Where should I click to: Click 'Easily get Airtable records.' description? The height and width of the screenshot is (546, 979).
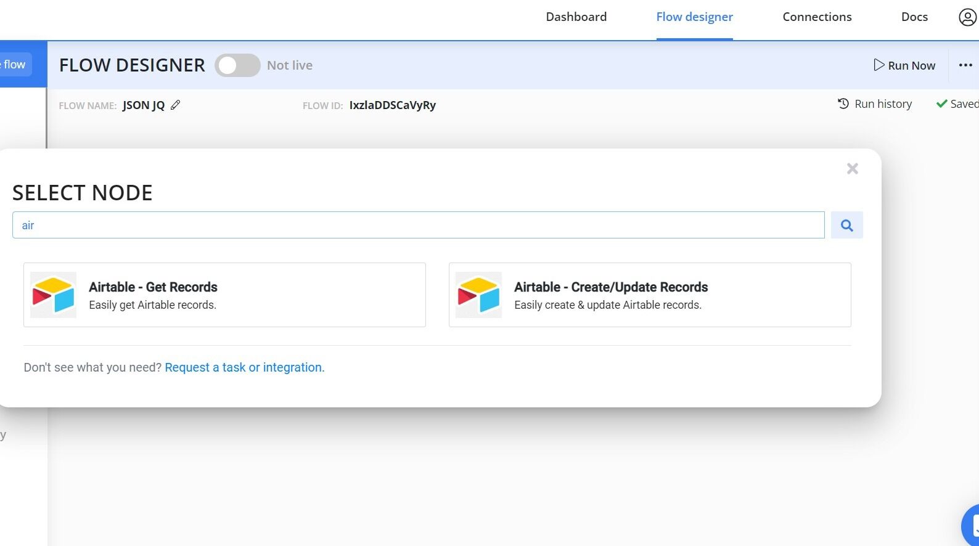[x=152, y=305]
